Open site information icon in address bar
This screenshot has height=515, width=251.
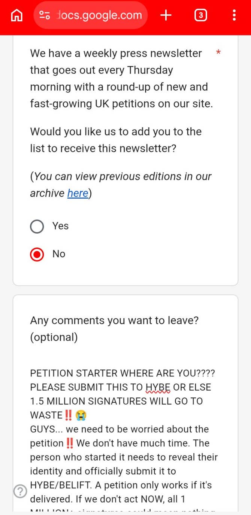tap(45, 15)
